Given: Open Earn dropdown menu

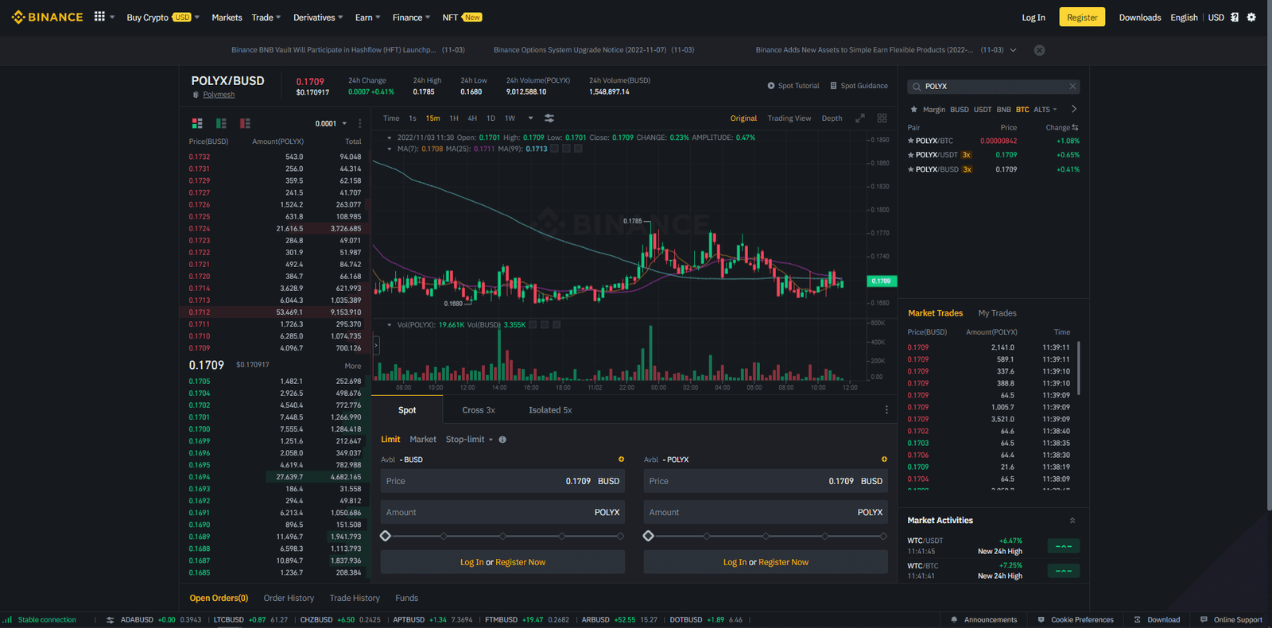Looking at the screenshot, I should tap(368, 17).
